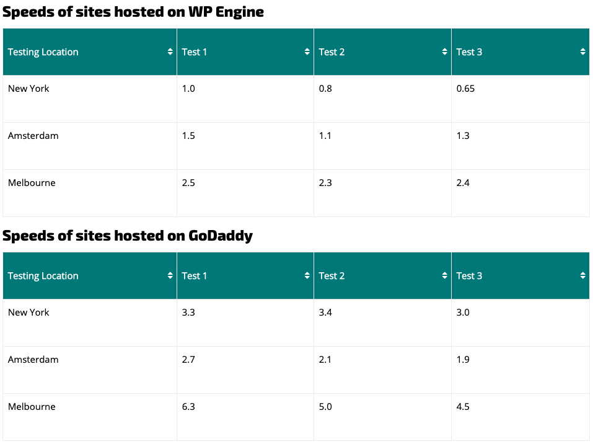
Task: Click the Speeds of sites hosted on GoDaddy heading
Action: tap(128, 236)
